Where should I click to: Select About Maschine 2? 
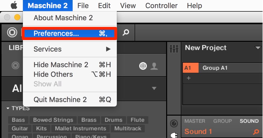pyautogui.click(x=70, y=18)
